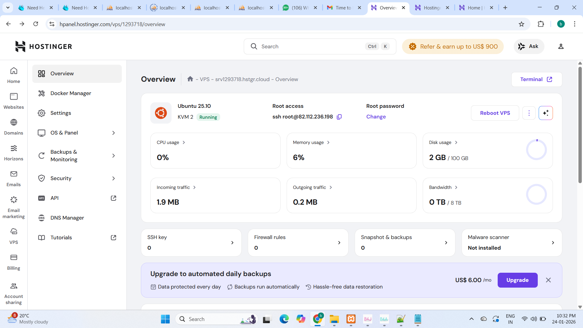The image size is (583, 328).
Task: Click the home breadcrumb icon
Action: [x=190, y=79]
